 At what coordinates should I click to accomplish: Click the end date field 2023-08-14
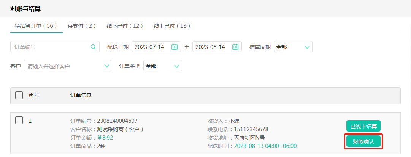click(x=210, y=47)
